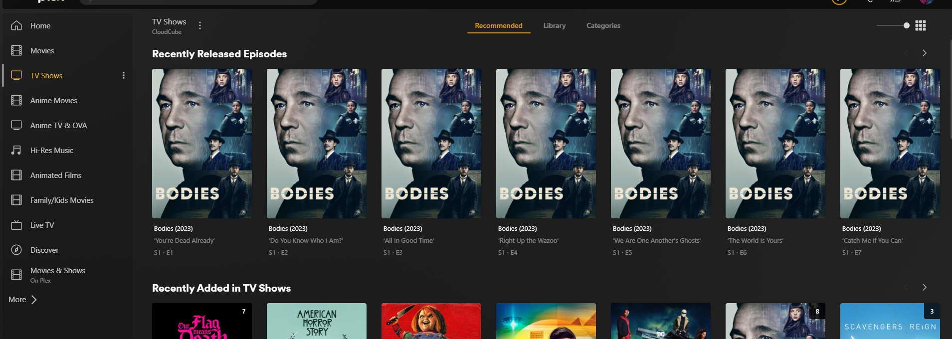
Task: Click the search bar at top
Action: 198,1
